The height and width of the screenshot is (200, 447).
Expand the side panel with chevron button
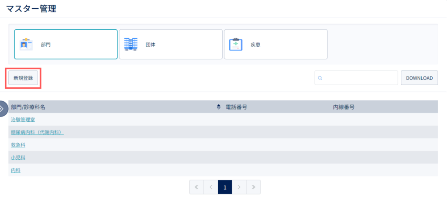pyautogui.click(x=3, y=109)
